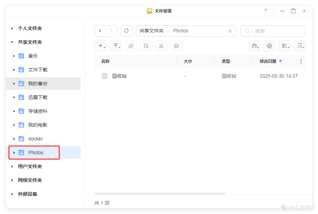The image size is (318, 214).
Task: Open the list view mode dropdown
Action: [284, 46]
